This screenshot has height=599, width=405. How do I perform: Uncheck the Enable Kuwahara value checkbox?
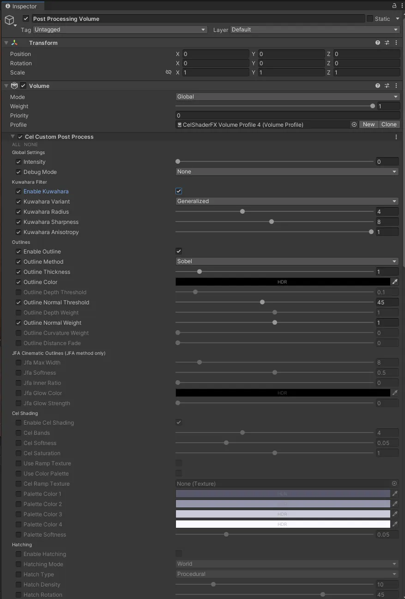[x=179, y=191]
